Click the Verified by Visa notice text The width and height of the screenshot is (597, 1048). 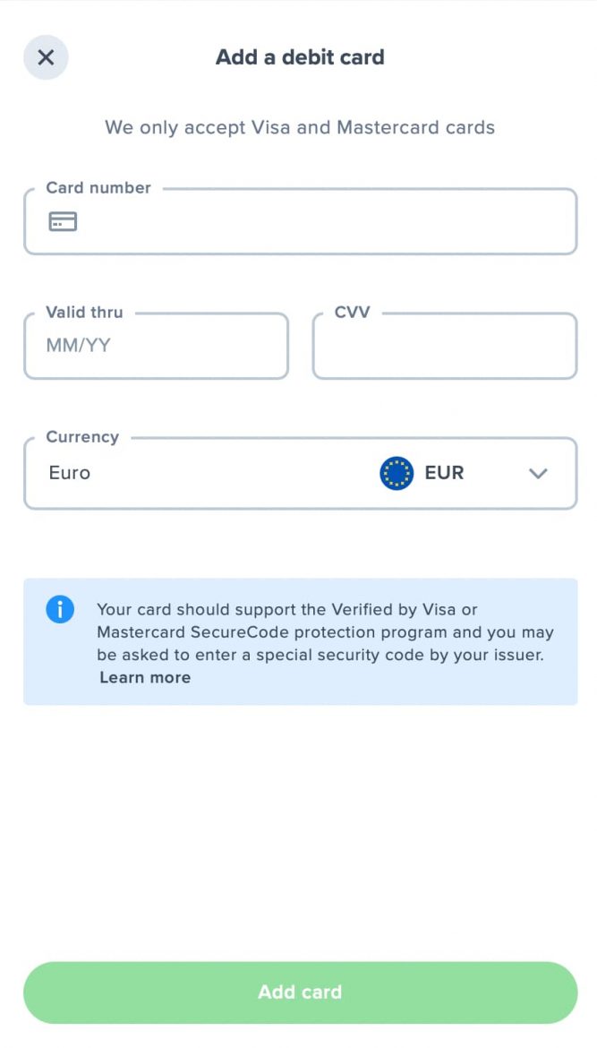324,632
